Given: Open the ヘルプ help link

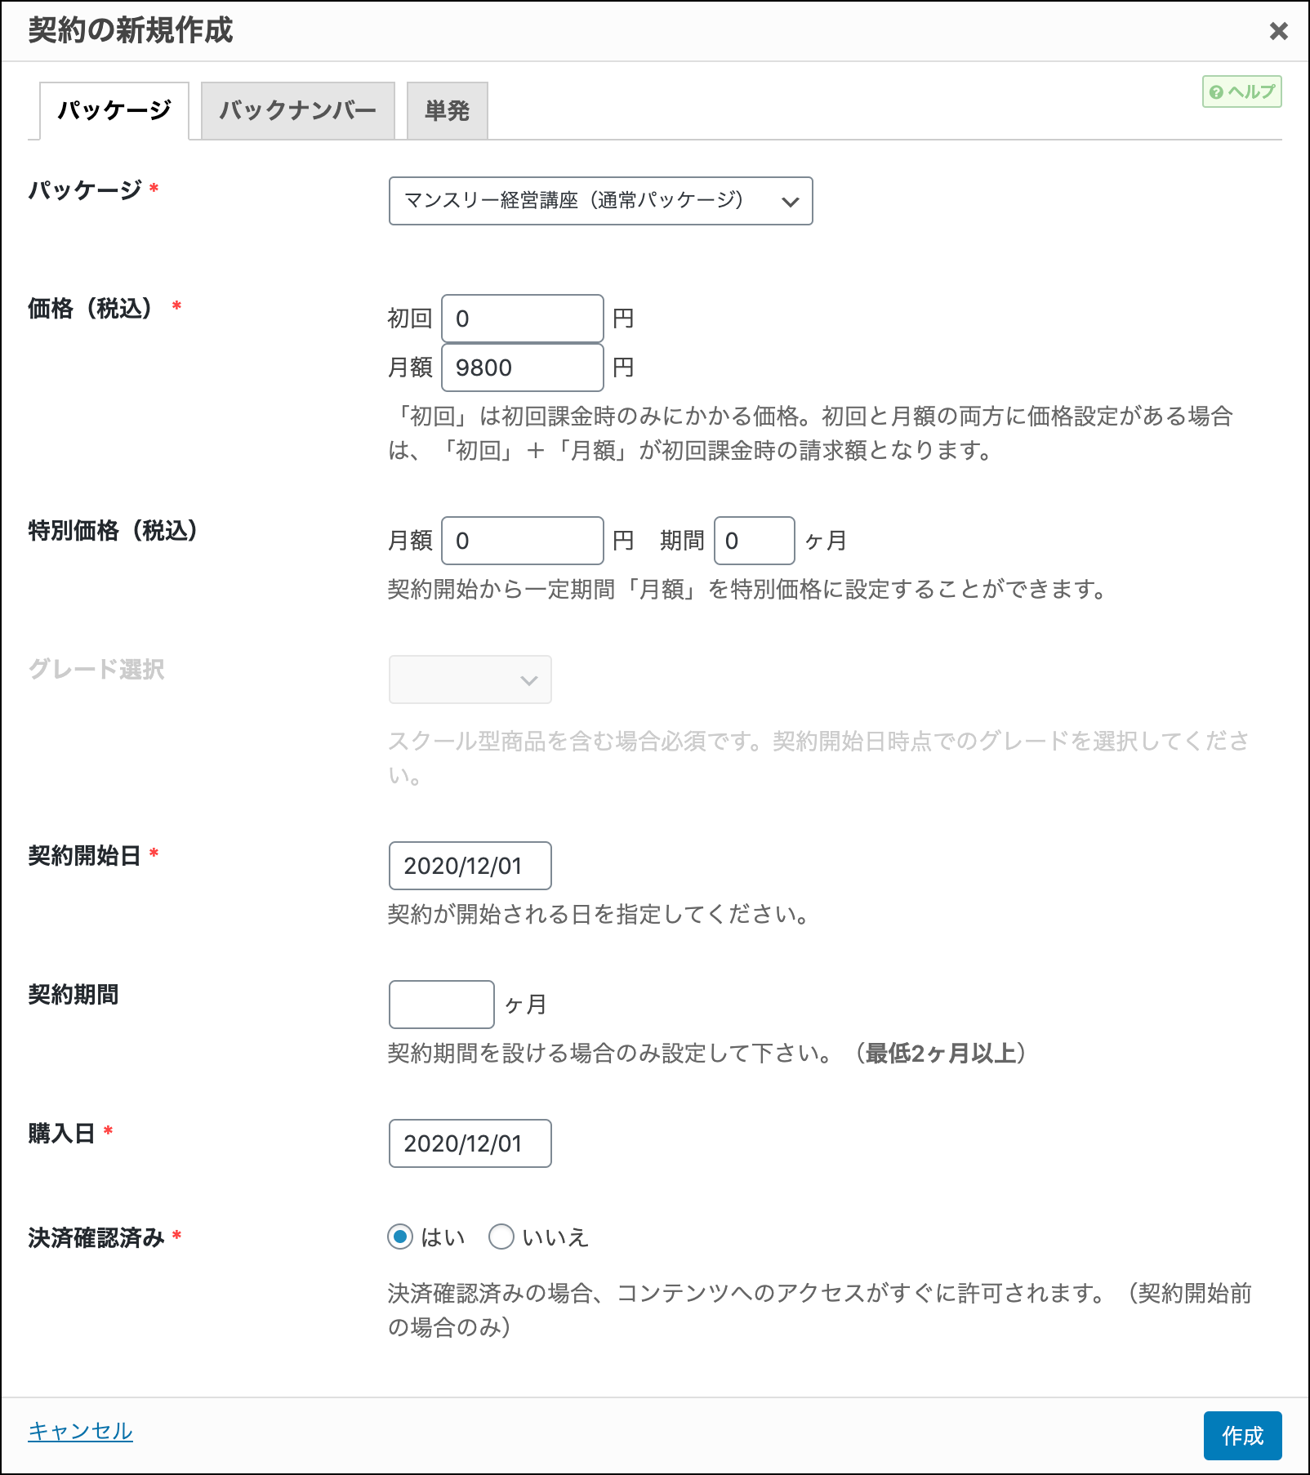Looking at the screenshot, I should [x=1241, y=91].
